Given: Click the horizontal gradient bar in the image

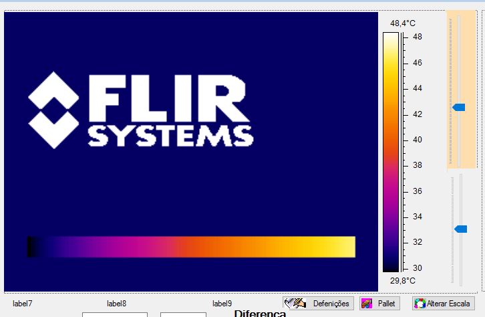Looking at the screenshot, I should coord(192,247).
